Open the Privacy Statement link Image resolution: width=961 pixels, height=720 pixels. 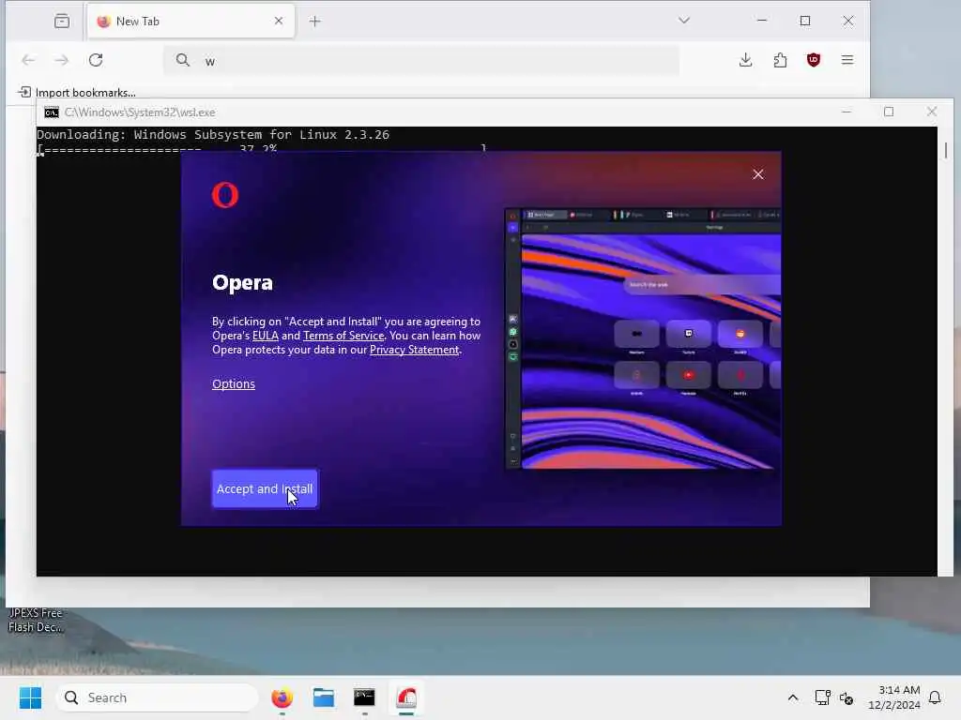414,350
